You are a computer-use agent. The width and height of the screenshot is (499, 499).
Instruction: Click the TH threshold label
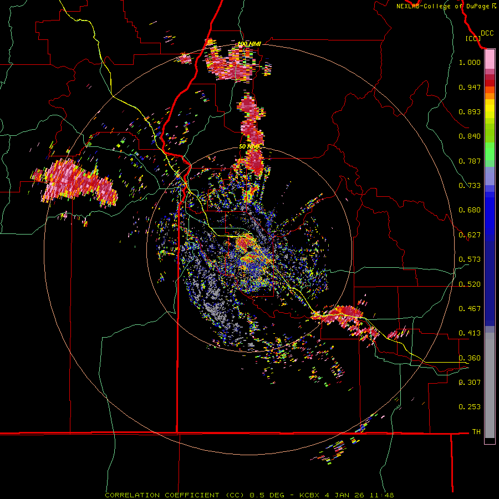(x=476, y=432)
